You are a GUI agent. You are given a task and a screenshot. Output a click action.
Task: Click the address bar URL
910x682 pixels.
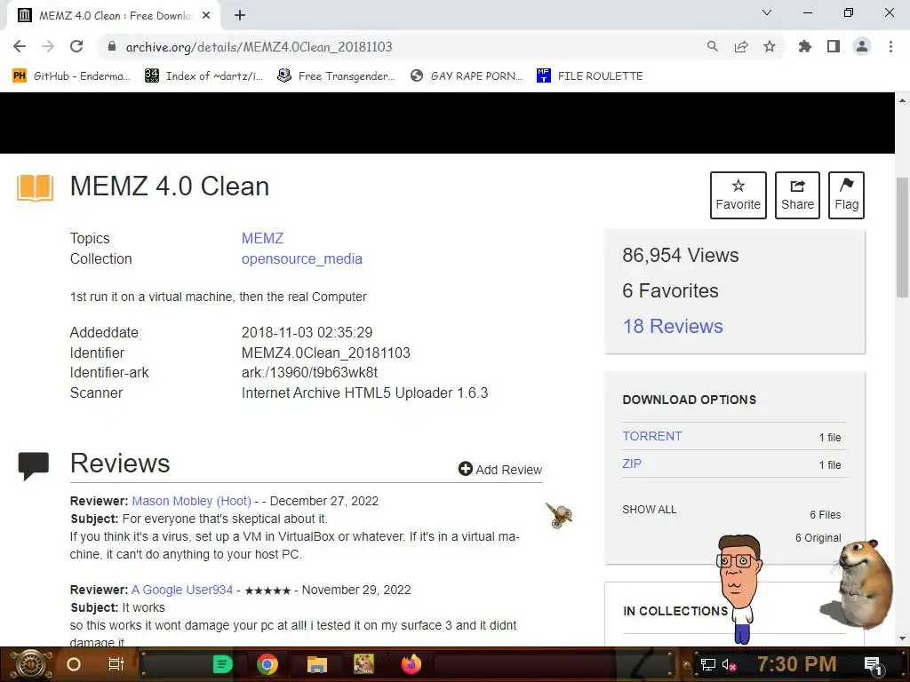(259, 46)
